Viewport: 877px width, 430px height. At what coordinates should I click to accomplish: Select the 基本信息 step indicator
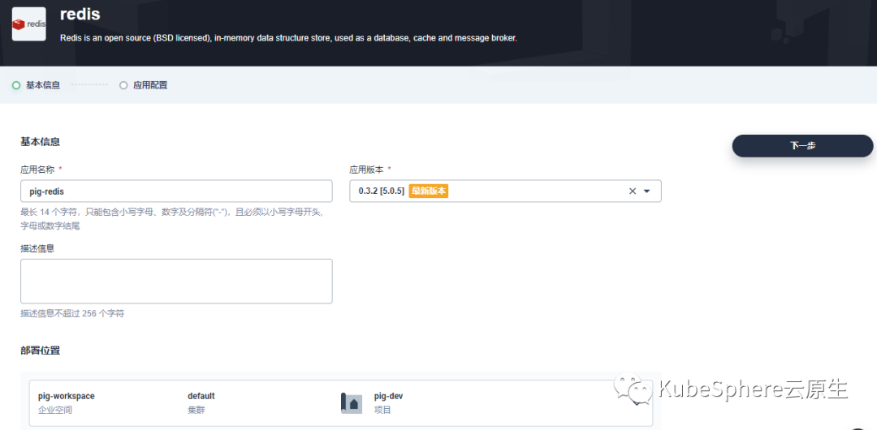coord(36,85)
